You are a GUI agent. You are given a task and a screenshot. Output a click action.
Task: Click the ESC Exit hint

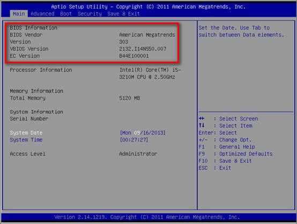215,168
